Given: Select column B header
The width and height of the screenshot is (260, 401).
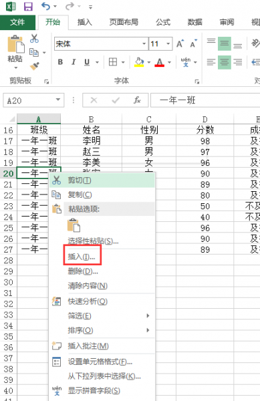Looking at the screenshot, I should click(x=91, y=119).
